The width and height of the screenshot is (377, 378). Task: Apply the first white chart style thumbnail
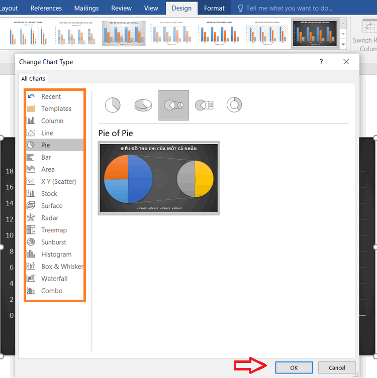(x=28, y=33)
